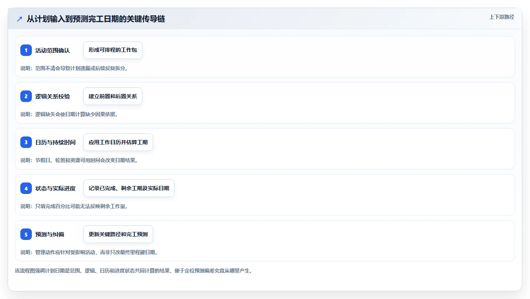
Task: Select the 活动范围确认 step label
Action: click(53, 50)
